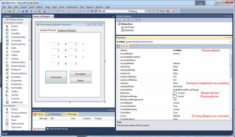Viewport: 235px width, 137px height.
Task: Click the BackgroundImage preview swatch
Action: click(x=174, y=96)
